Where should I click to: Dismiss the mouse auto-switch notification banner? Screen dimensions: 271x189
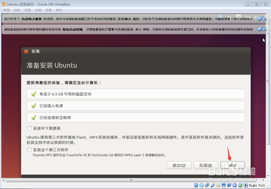260,29
